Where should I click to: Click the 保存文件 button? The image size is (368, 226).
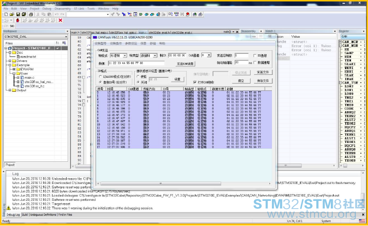pos(263,81)
